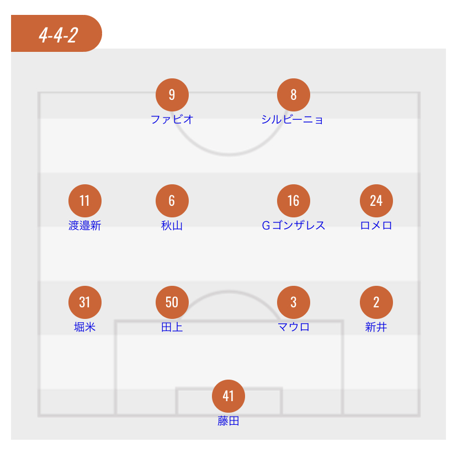Screen dimensions: 457x453
Task: Click the number 16 jersey circle
Action: point(294,200)
